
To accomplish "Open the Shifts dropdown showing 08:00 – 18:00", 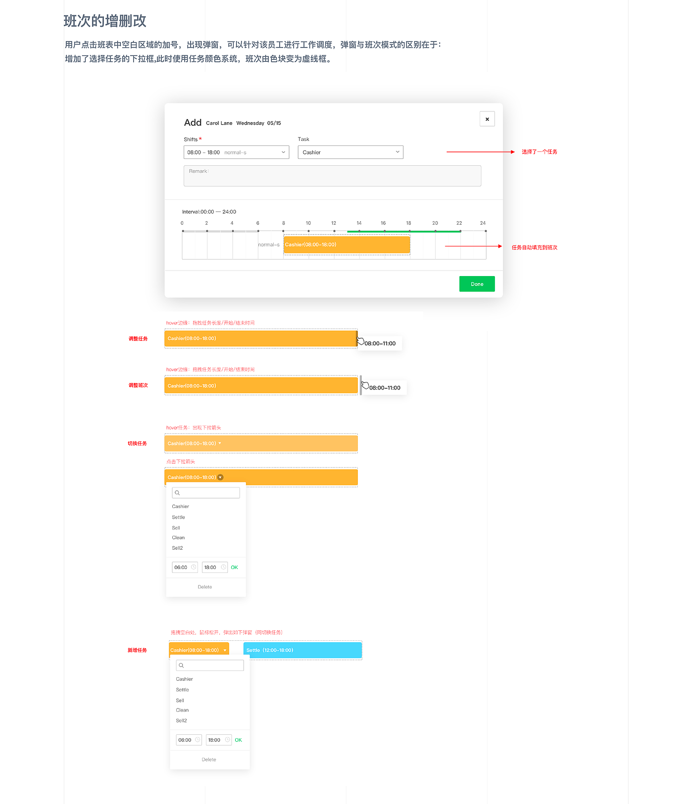I will tap(236, 152).
